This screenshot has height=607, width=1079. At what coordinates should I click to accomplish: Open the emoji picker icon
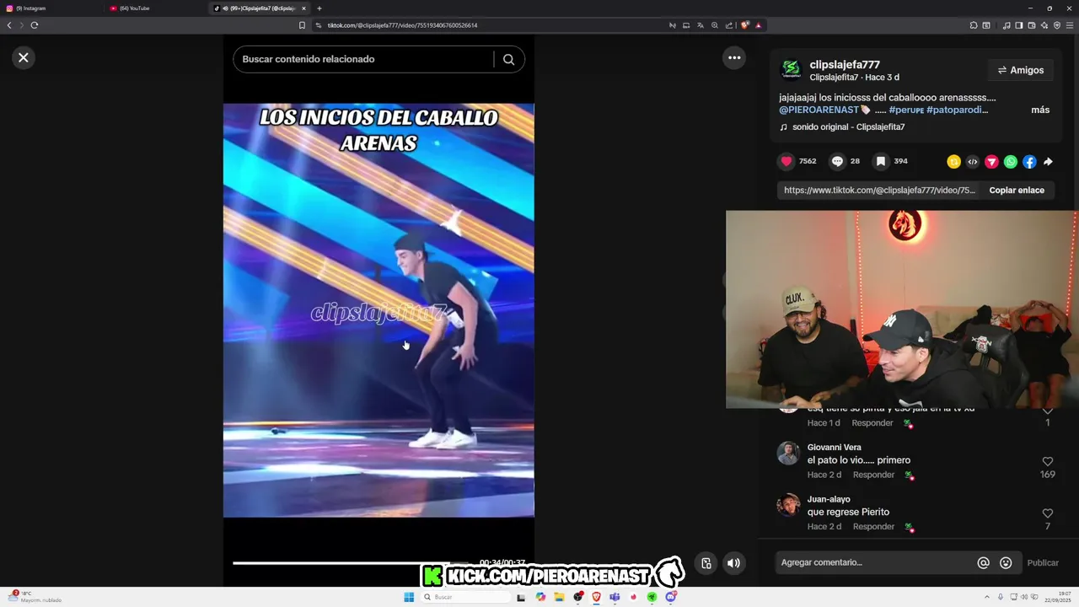pyautogui.click(x=1006, y=562)
